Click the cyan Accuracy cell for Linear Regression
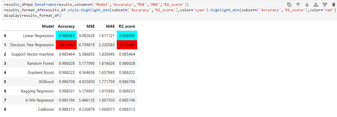This screenshot has height=117, width=337. click(66, 36)
